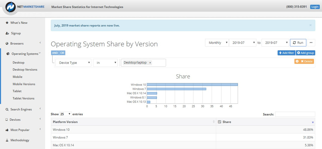Click inside the filter value tag box
Image resolution: width=322 pixels, height=149 pixels.
[x=143, y=63]
